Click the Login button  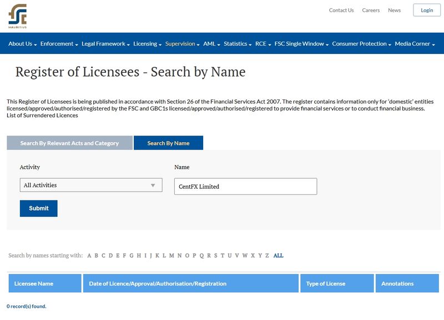427,10
